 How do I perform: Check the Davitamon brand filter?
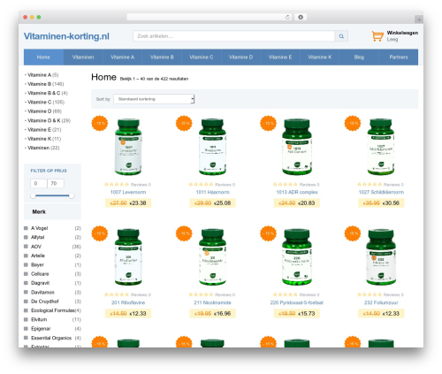click(x=26, y=292)
